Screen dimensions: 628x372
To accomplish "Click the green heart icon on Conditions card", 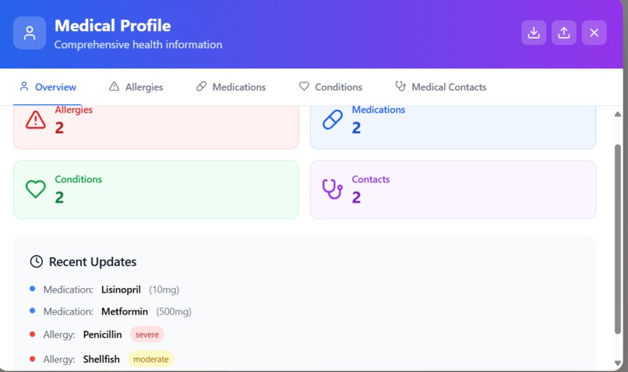I will click(36, 189).
